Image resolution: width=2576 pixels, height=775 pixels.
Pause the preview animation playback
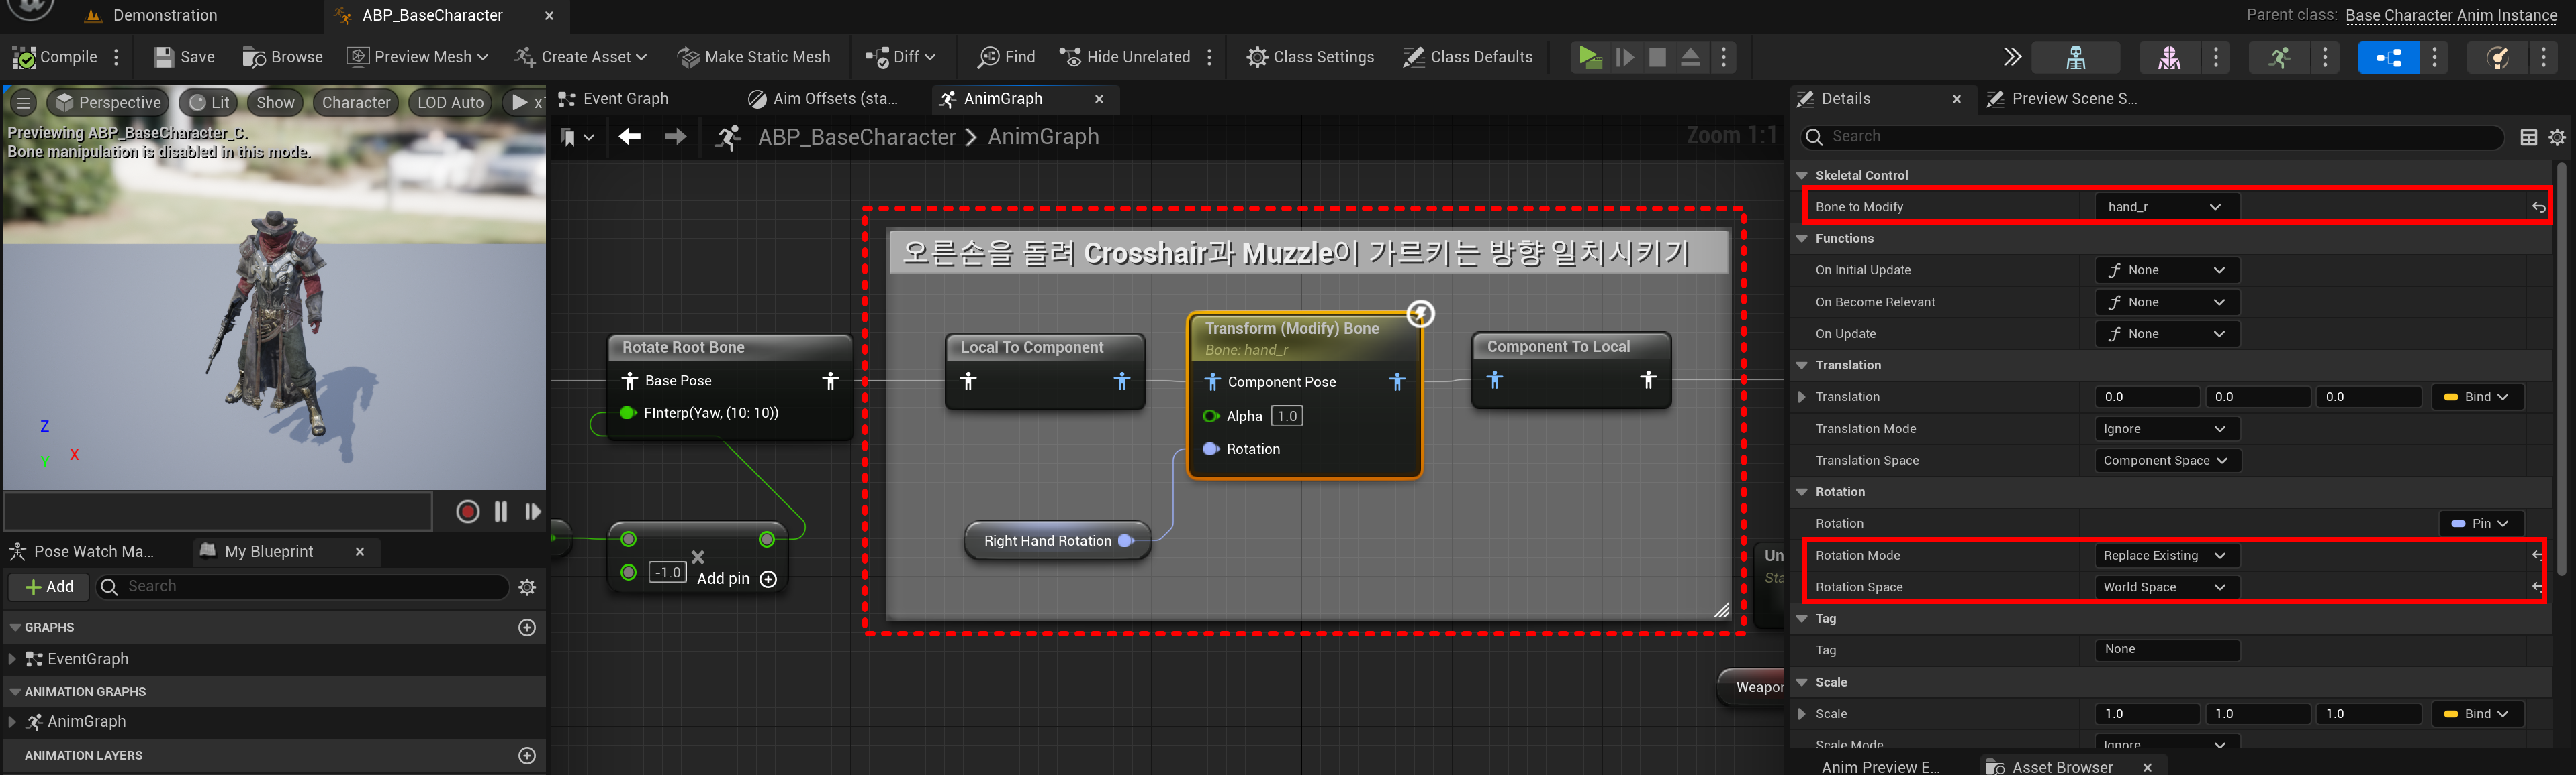(500, 512)
